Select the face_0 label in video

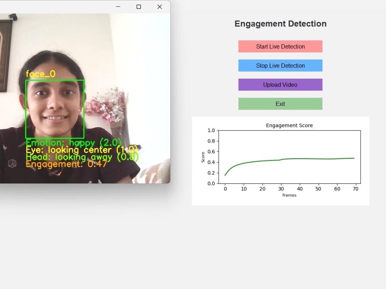(x=41, y=74)
